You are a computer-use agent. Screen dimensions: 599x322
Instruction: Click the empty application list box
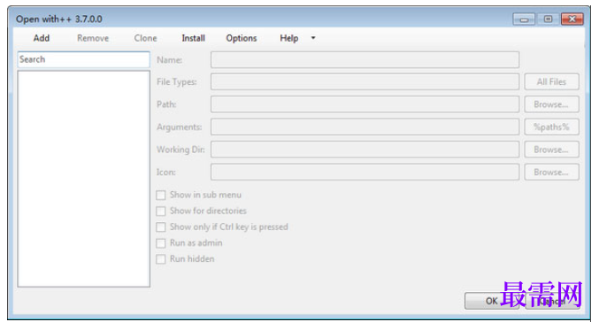(84, 179)
